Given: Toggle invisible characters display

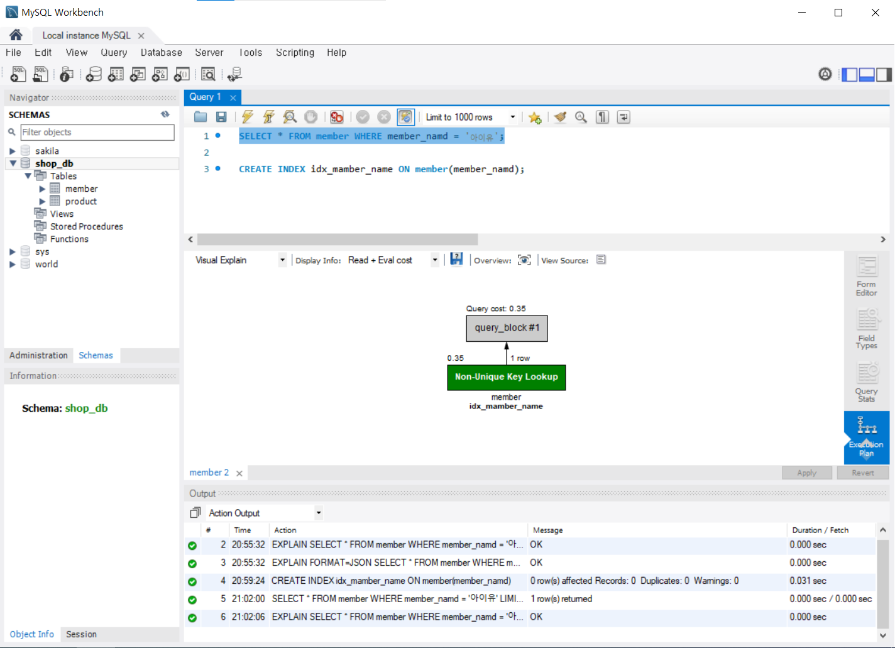Looking at the screenshot, I should click(x=602, y=117).
